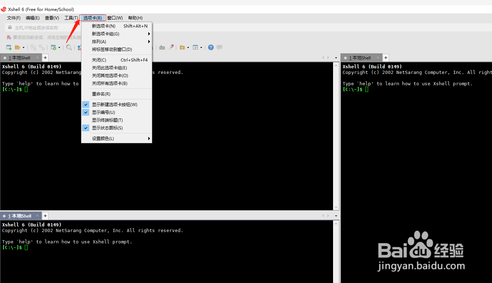The height and width of the screenshot is (283, 492).
Task: Toggle 显示编号(U) option
Action: coord(117,112)
